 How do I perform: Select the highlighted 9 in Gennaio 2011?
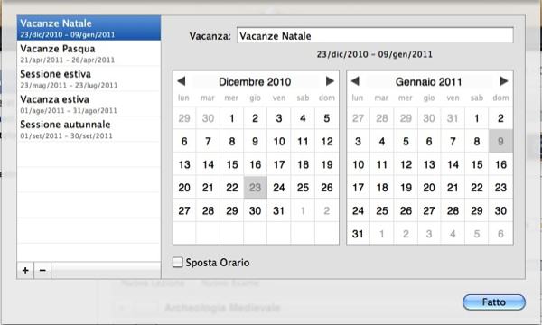[500, 141]
